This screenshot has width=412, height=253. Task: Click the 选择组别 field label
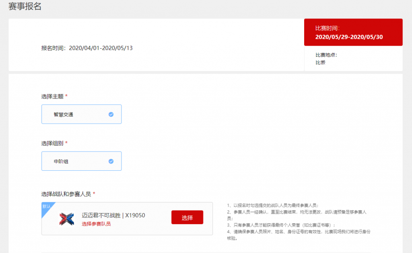52,143
